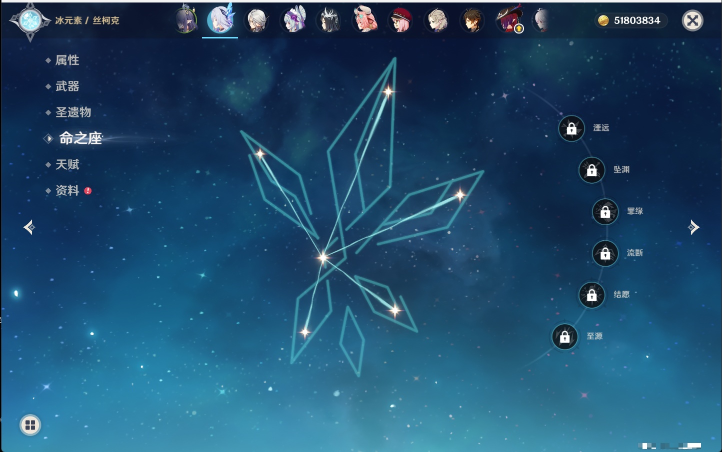722x452 pixels.
Task: Click the topmost star of the constellation
Action: point(388,91)
